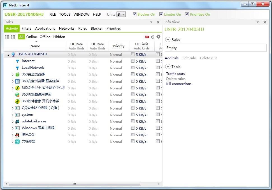Select the first grid layout view icon
The height and width of the screenshot is (190, 272).
[7, 37]
